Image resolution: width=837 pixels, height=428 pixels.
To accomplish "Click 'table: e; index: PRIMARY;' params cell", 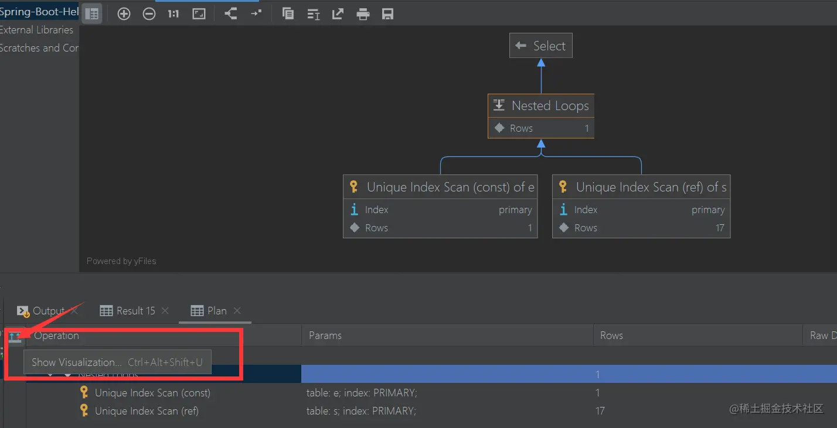I will 362,393.
